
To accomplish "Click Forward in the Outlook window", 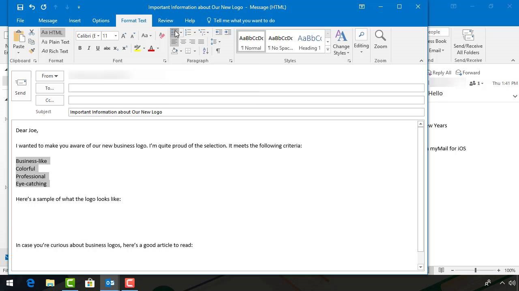I will [x=468, y=73].
